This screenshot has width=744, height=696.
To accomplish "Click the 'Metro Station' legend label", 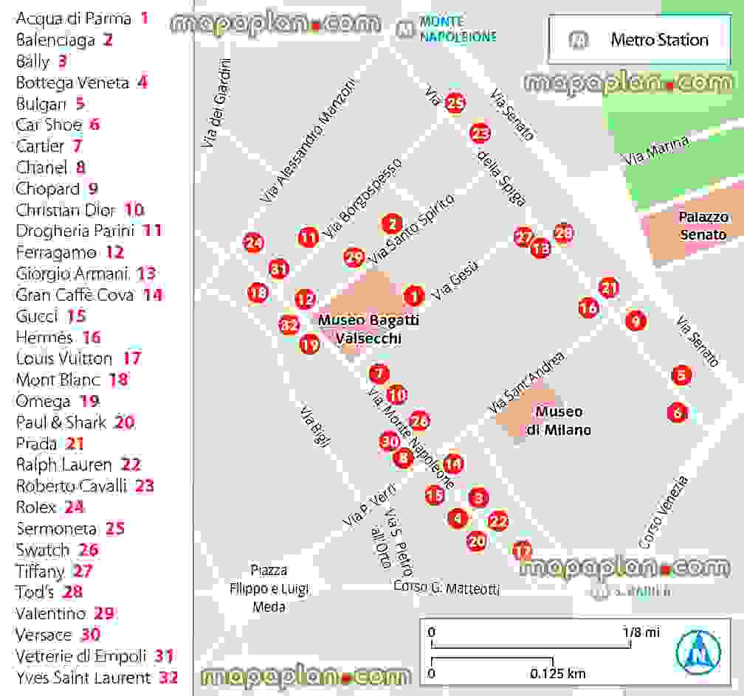I will (660, 40).
